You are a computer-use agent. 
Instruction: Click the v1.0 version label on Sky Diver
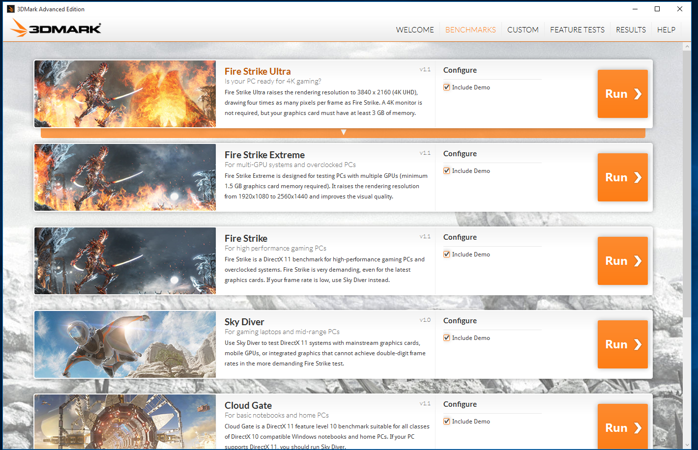[x=425, y=320]
